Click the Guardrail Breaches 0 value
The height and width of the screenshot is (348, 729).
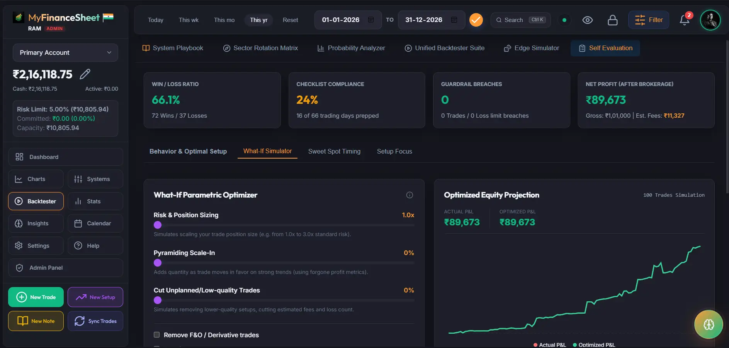pos(445,100)
